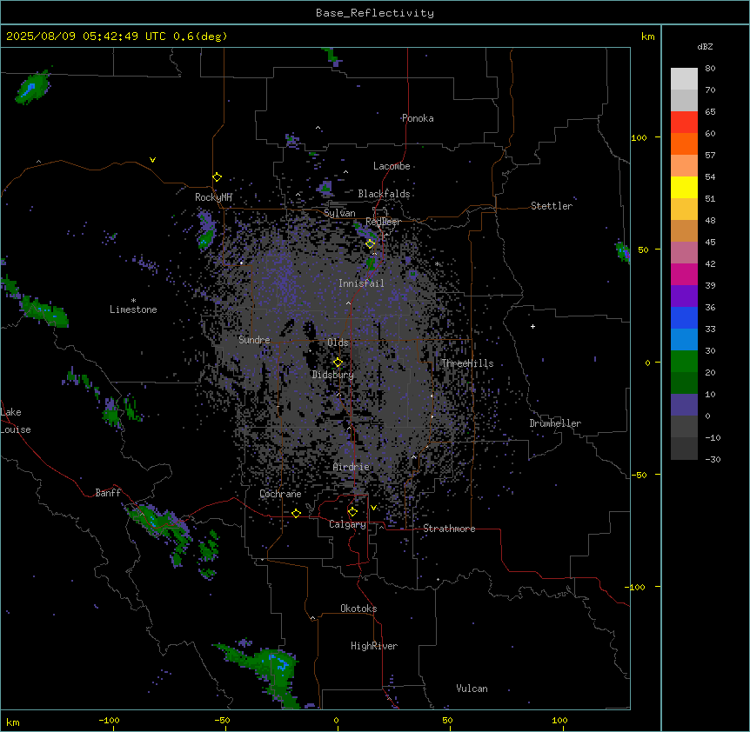
Task: Click the Lacombe label
Action: coord(392,166)
